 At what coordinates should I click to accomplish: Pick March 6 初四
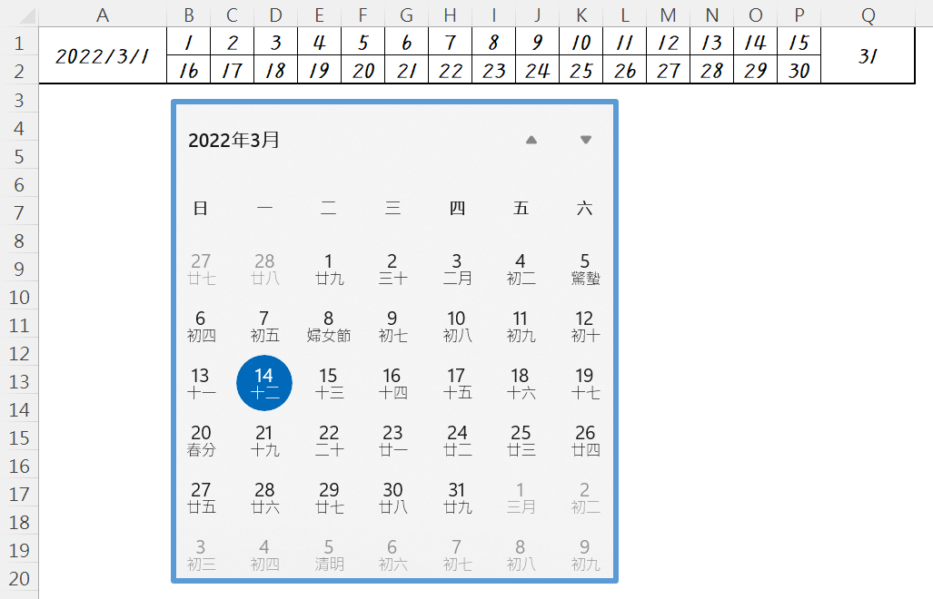201,326
